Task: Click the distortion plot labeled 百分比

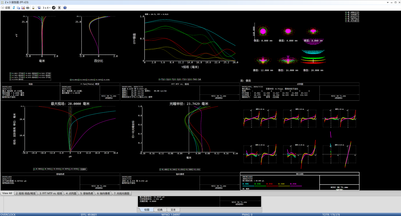Action: click(99, 35)
